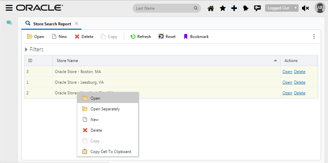The image size is (328, 163).
Task: Click the plus icon in header
Action: coord(234,8)
